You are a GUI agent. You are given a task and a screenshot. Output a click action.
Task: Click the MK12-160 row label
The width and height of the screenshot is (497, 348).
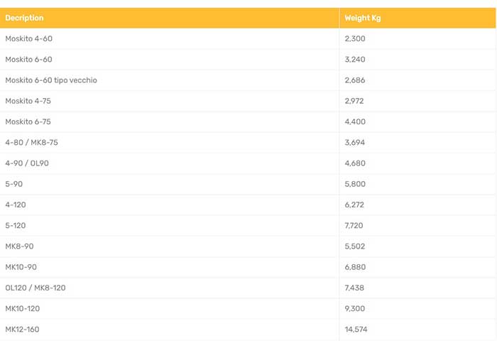pos(22,330)
